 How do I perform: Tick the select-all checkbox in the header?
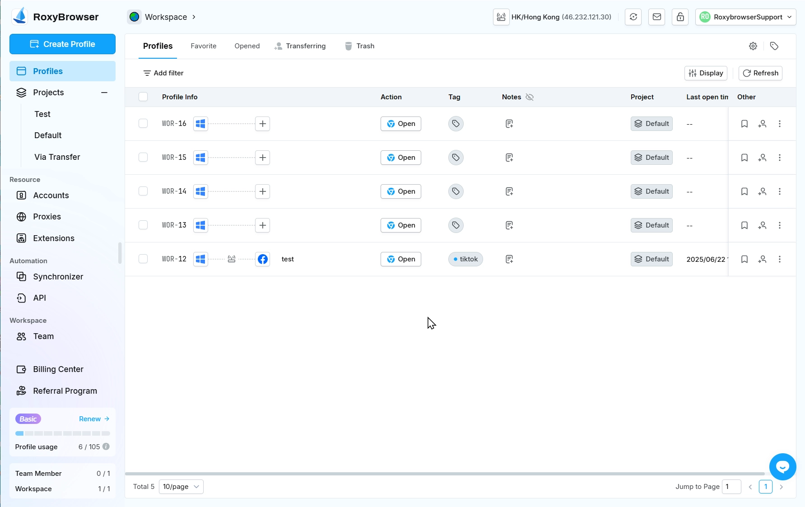pos(143,97)
